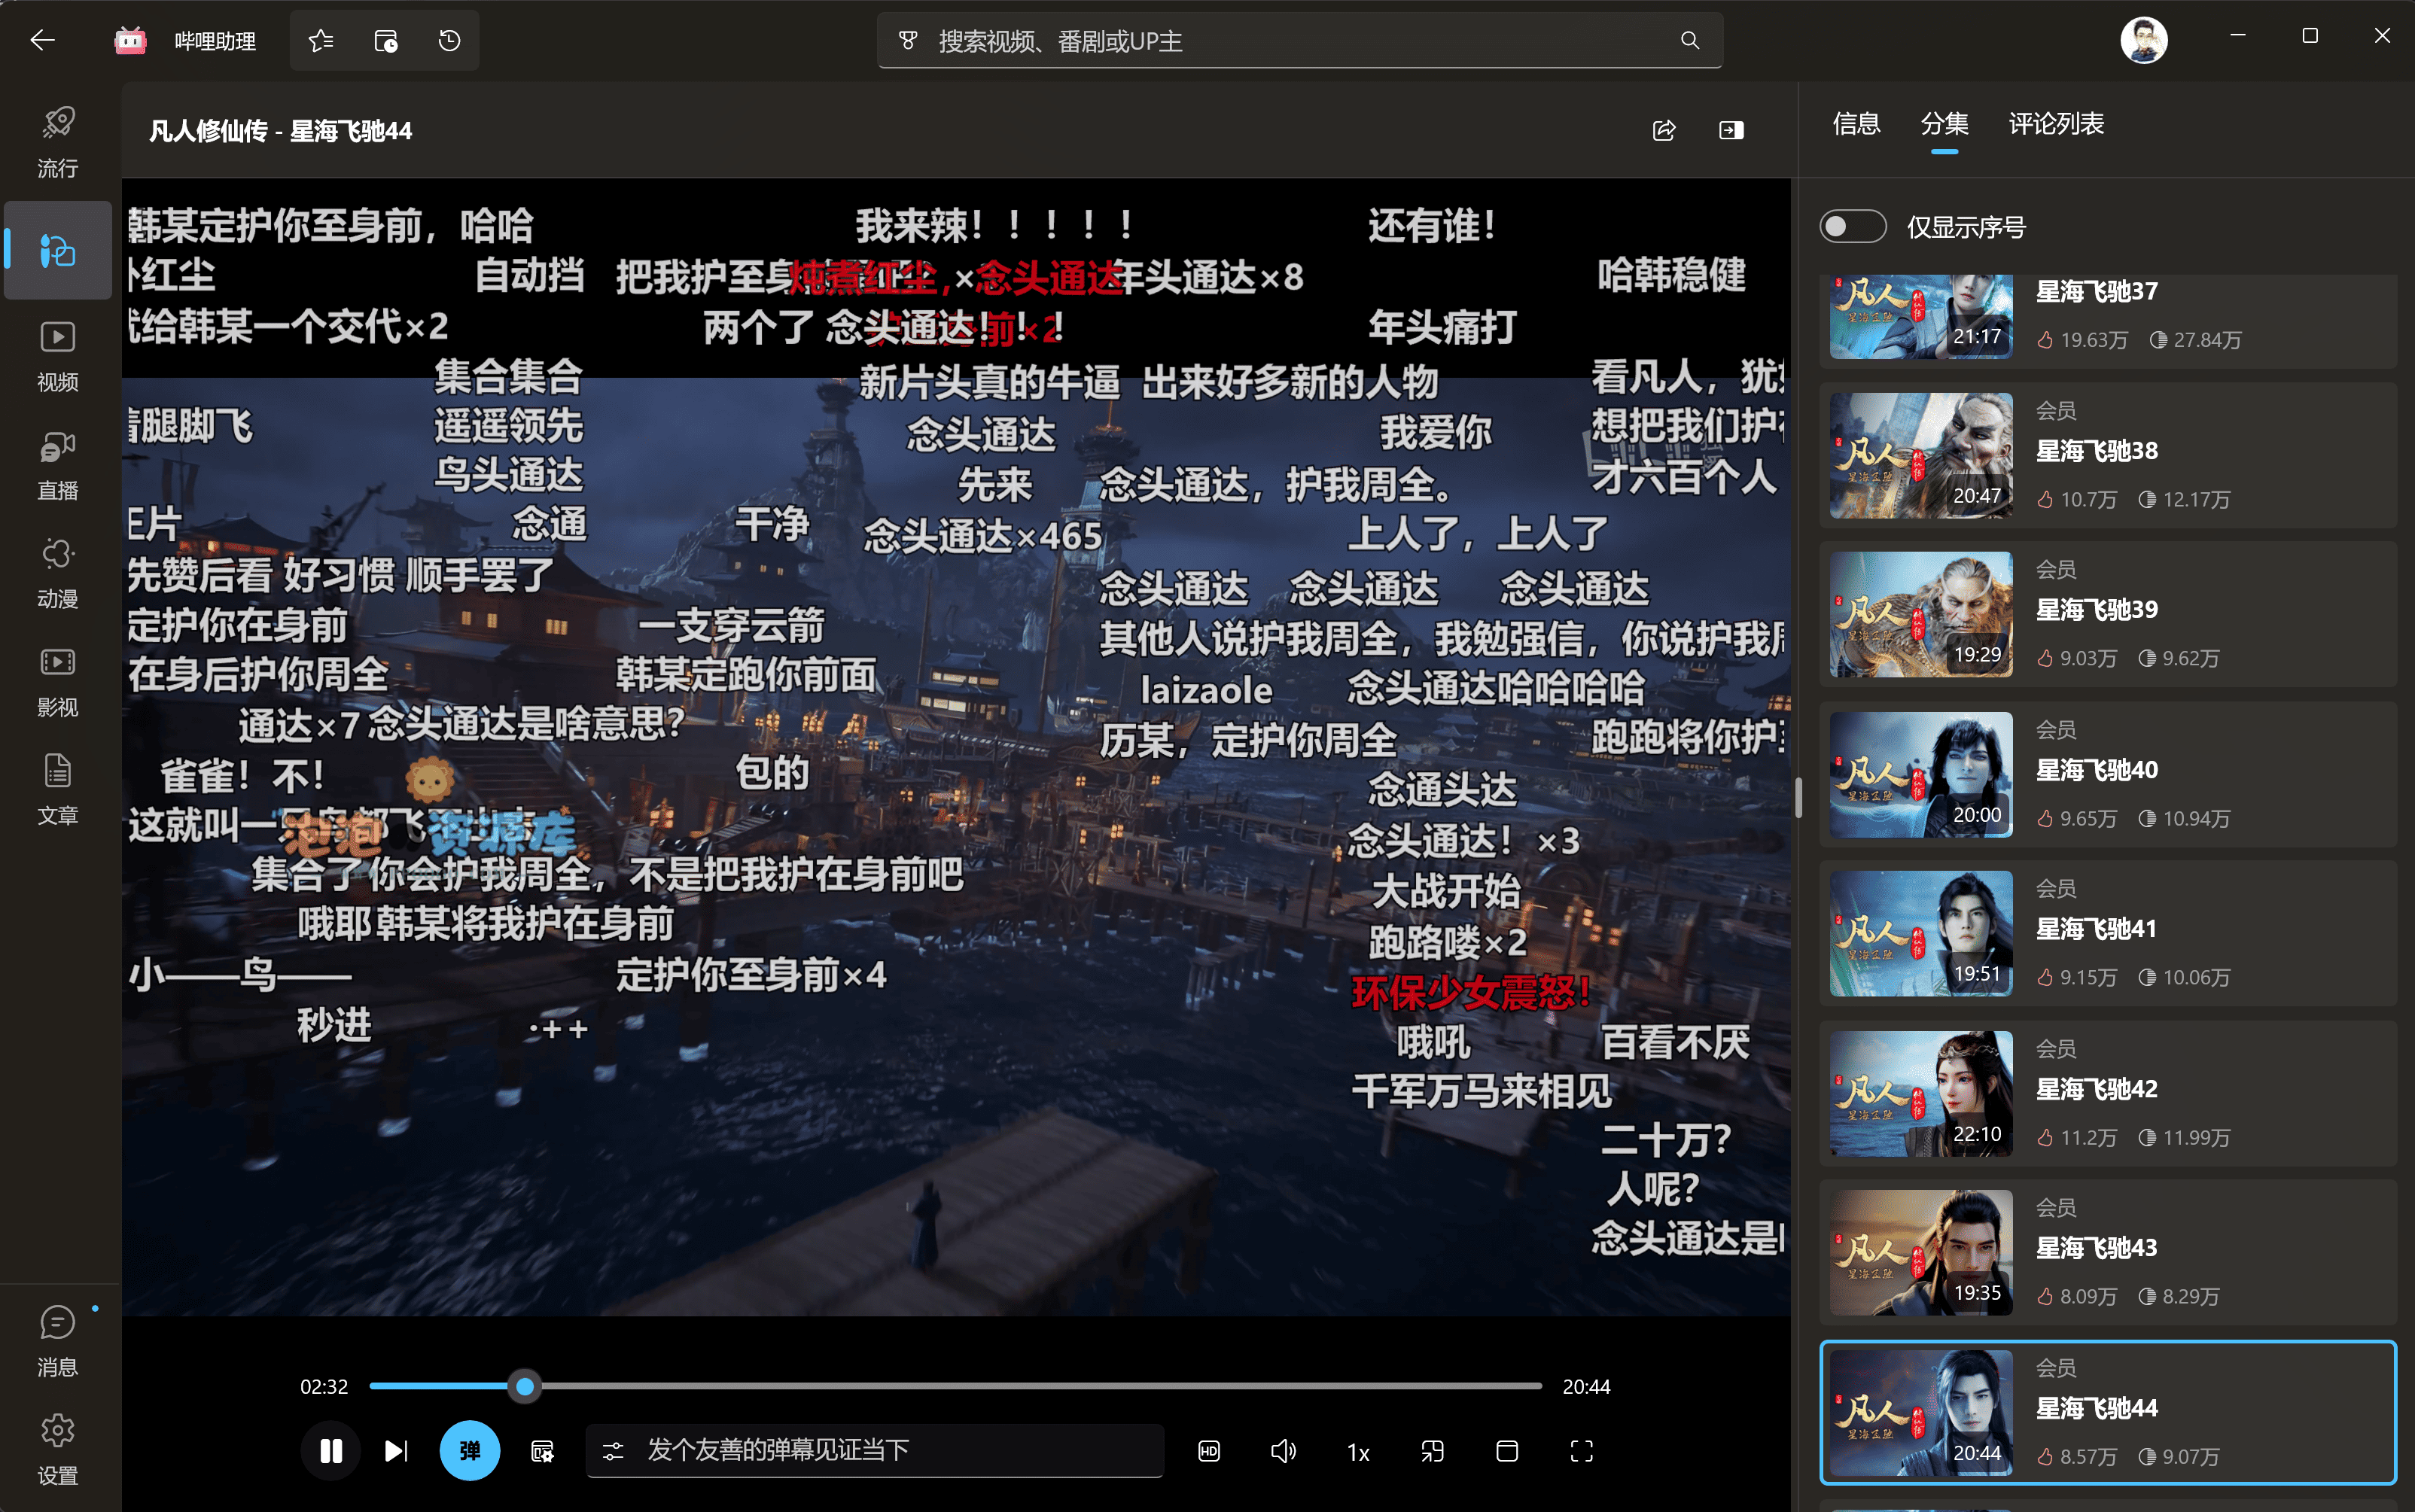Viewport: 2415px width, 1512px height.
Task: Play episode 星海飞驰38
Action: tap(2107, 456)
